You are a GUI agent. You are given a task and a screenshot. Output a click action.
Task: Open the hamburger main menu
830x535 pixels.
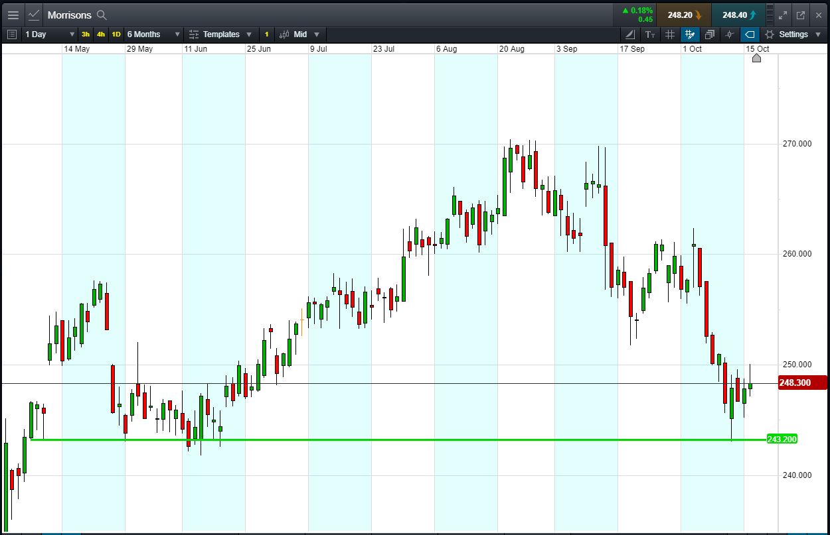[x=13, y=15]
